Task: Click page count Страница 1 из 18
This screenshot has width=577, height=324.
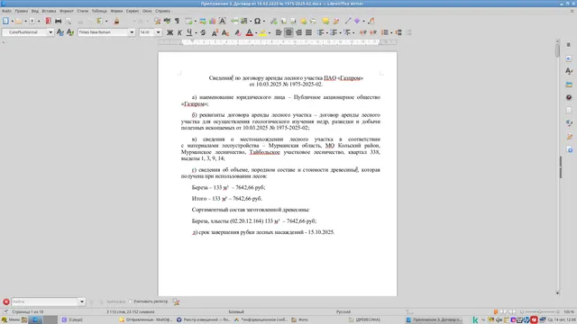Action: coord(28,312)
